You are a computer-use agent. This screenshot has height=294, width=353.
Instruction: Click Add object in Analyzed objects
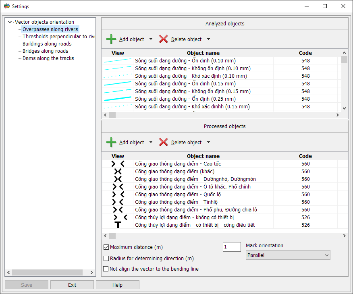click(131, 39)
